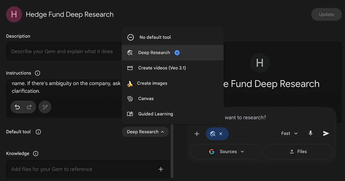
Task: Click the Files upload arrow icon
Action: point(292,152)
